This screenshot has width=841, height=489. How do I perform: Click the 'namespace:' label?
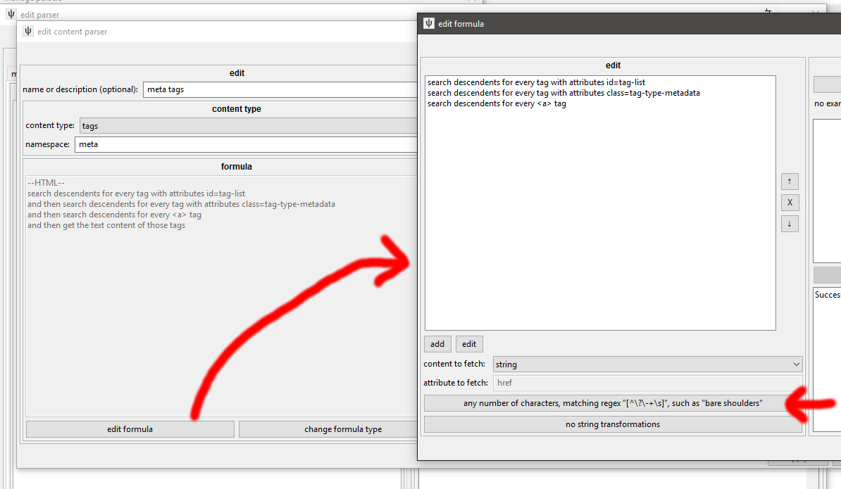pos(47,144)
